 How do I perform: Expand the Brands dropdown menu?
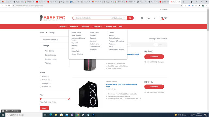coord(63,26)
